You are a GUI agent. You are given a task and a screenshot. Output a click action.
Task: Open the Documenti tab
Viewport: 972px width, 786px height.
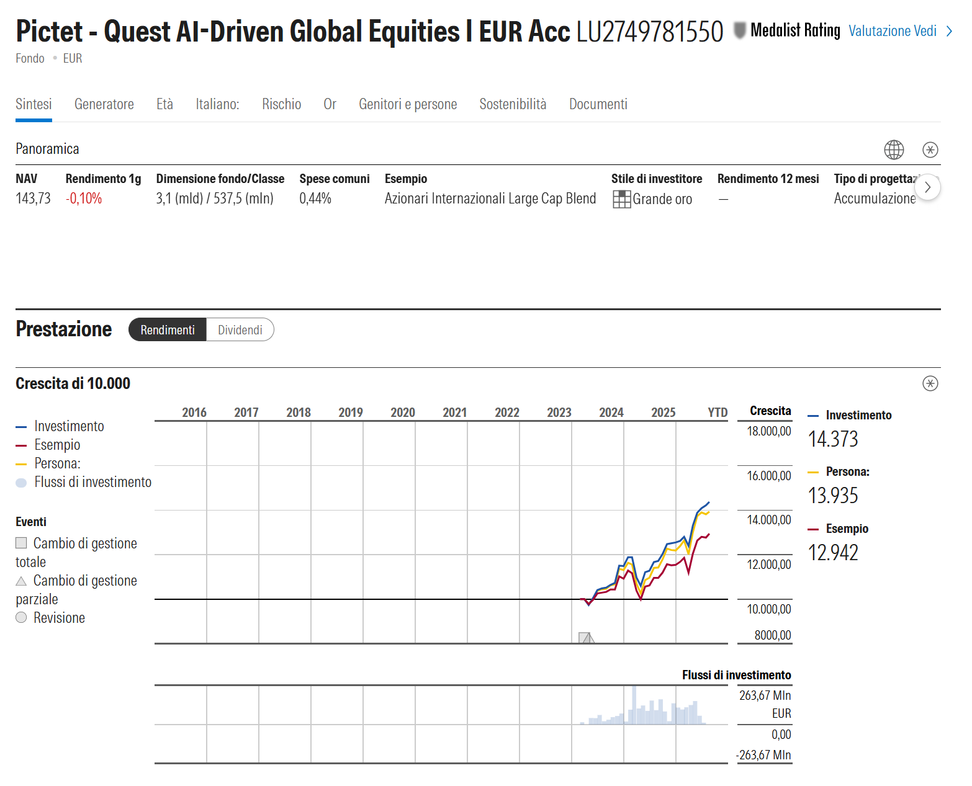(x=598, y=104)
